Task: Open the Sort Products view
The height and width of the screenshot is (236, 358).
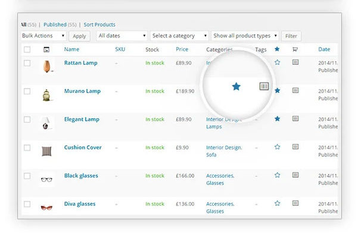Action: click(99, 24)
